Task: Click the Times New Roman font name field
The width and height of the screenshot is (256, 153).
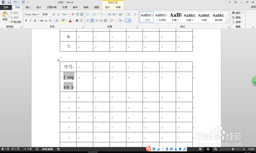Action: 32,14
